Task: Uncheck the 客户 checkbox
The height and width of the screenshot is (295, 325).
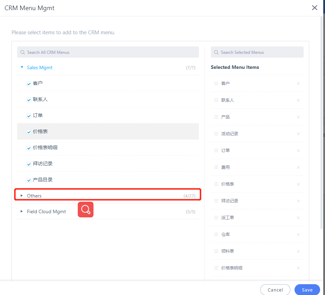Action: (29, 84)
